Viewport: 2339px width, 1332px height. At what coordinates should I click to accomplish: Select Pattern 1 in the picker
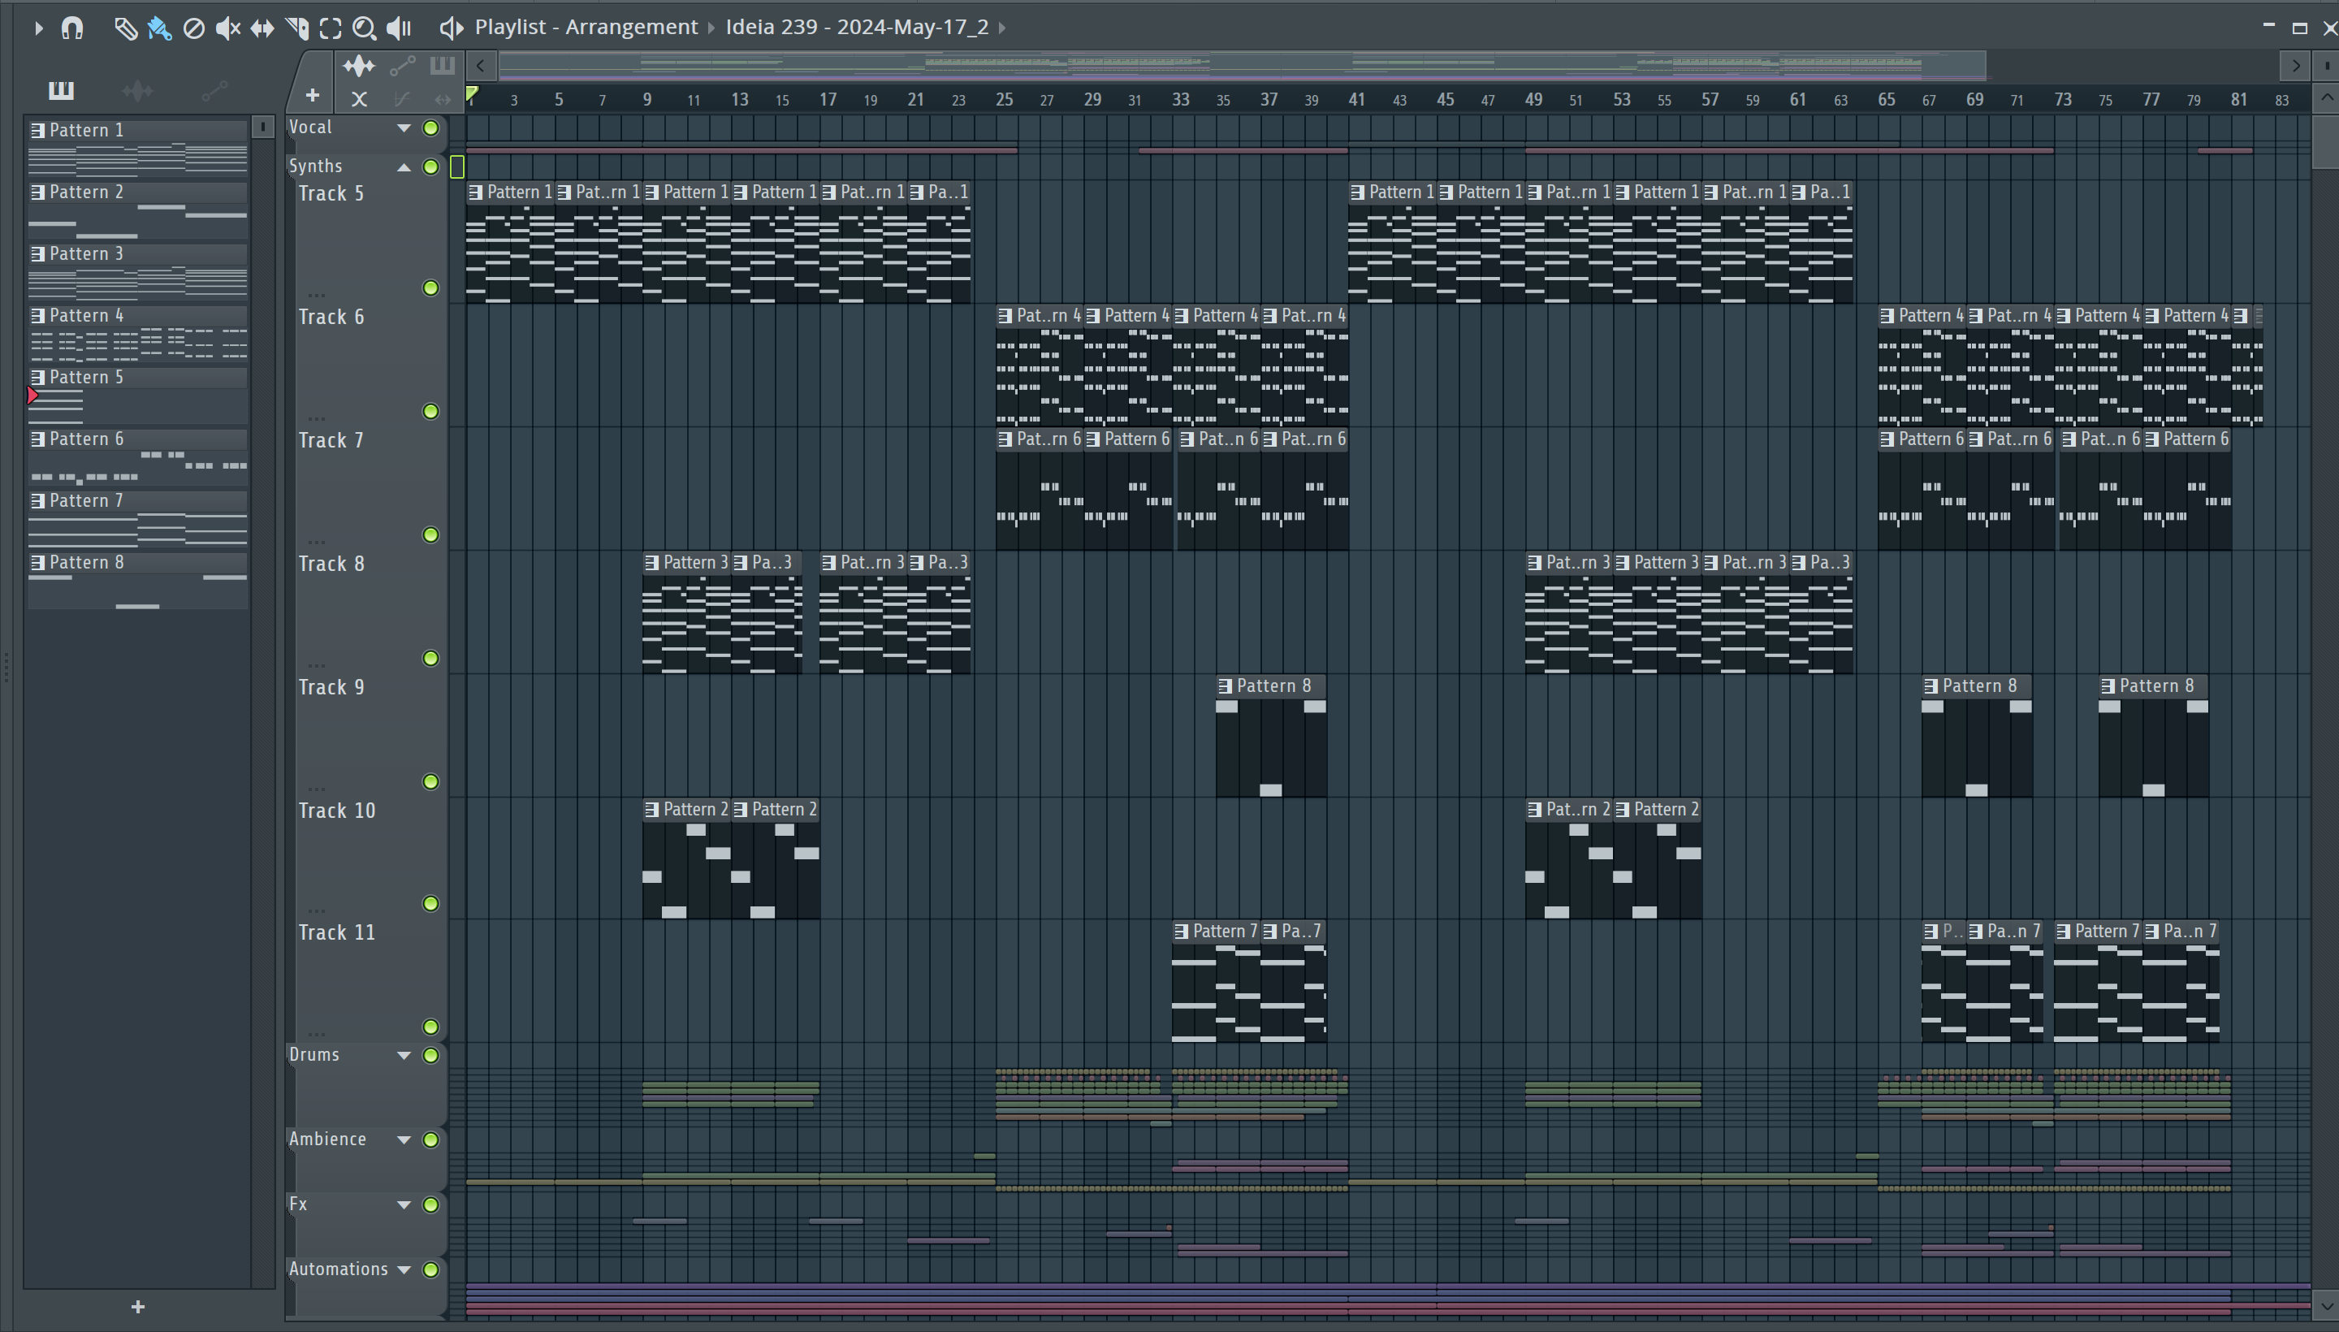(x=137, y=146)
